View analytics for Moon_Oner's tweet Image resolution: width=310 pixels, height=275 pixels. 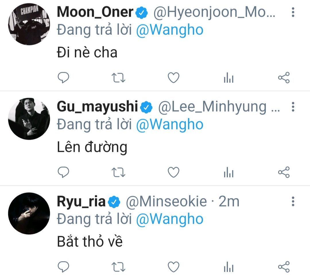coord(228,77)
